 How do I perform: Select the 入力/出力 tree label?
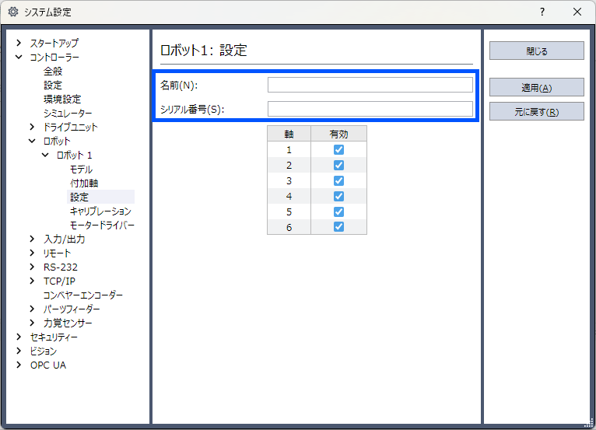(x=65, y=239)
